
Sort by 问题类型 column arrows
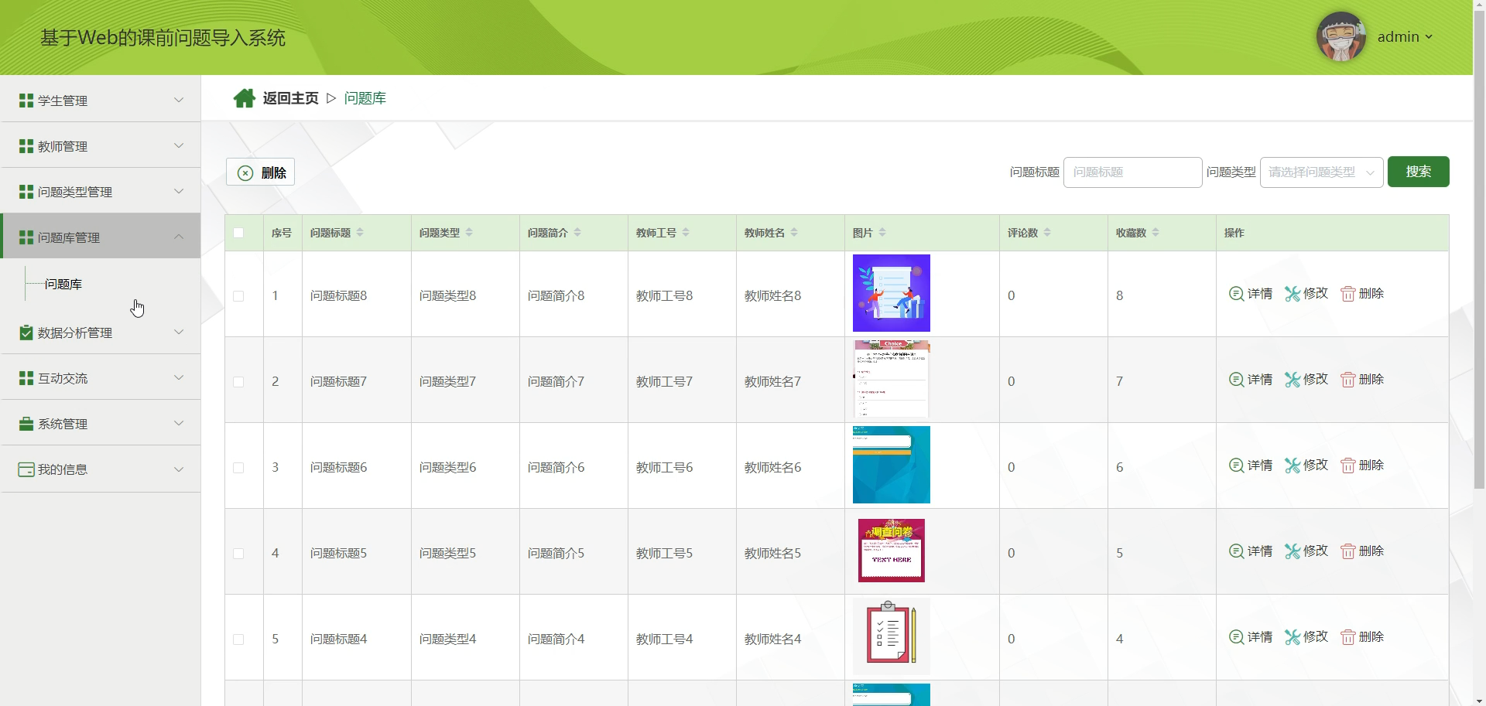(469, 233)
